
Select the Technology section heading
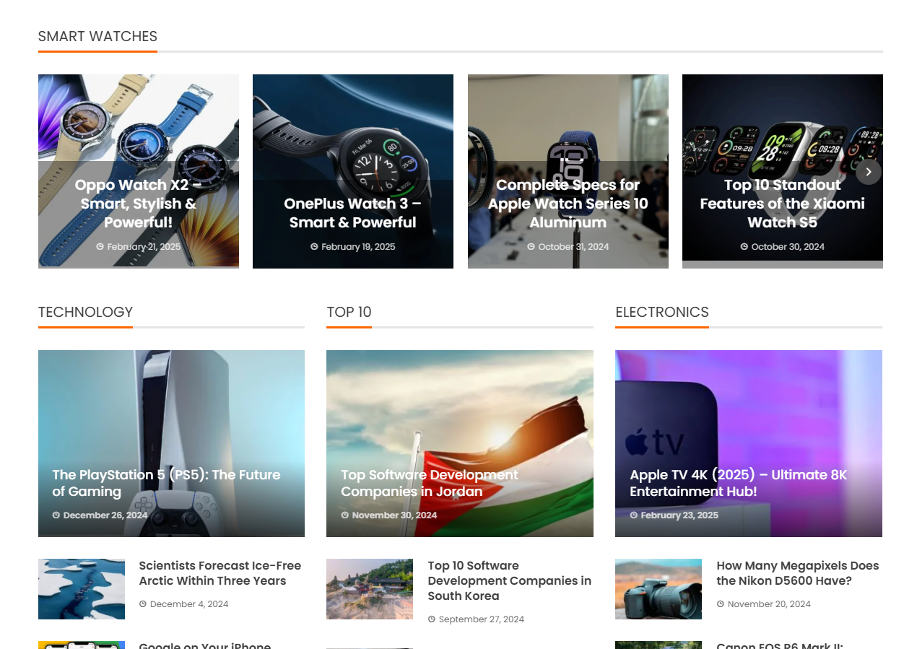pos(85,313)
